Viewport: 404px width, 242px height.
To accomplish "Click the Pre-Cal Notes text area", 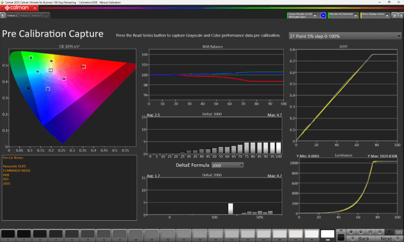I will pos(69,188).
